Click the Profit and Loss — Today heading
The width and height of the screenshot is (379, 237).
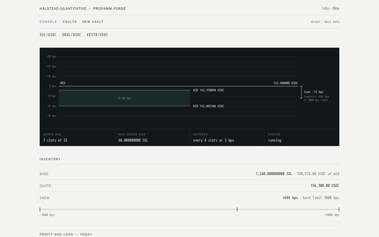click(x=66, y=234)
